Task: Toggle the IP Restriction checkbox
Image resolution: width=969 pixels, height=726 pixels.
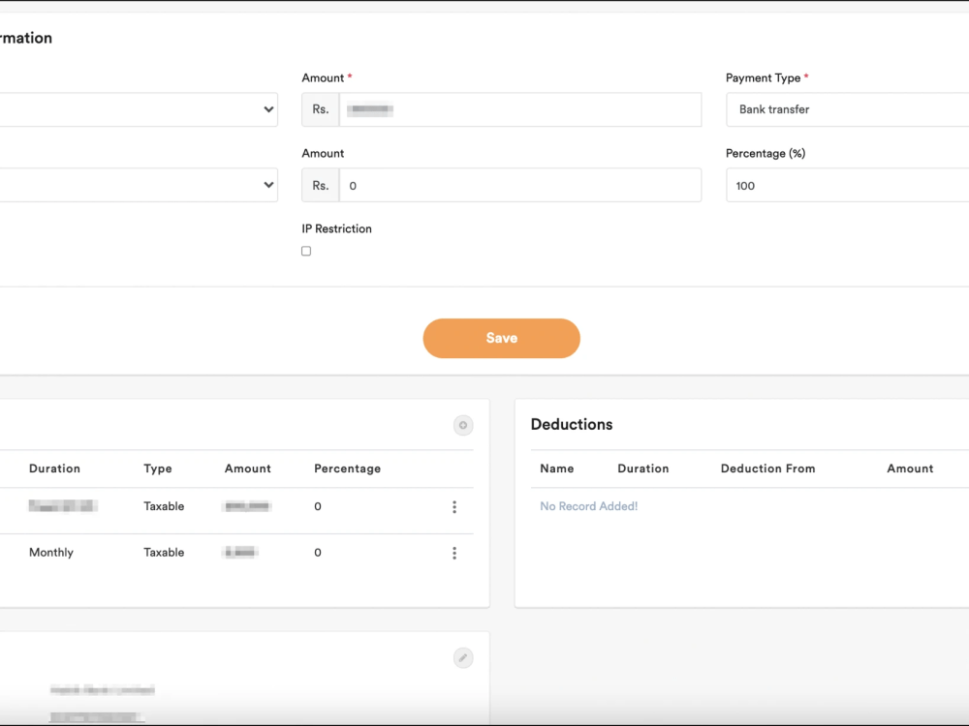Action: point(306,252)
